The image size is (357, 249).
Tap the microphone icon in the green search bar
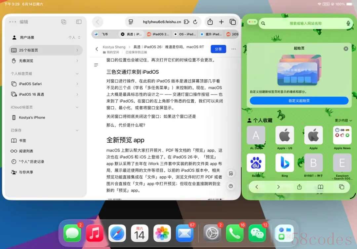coord(348,23)
